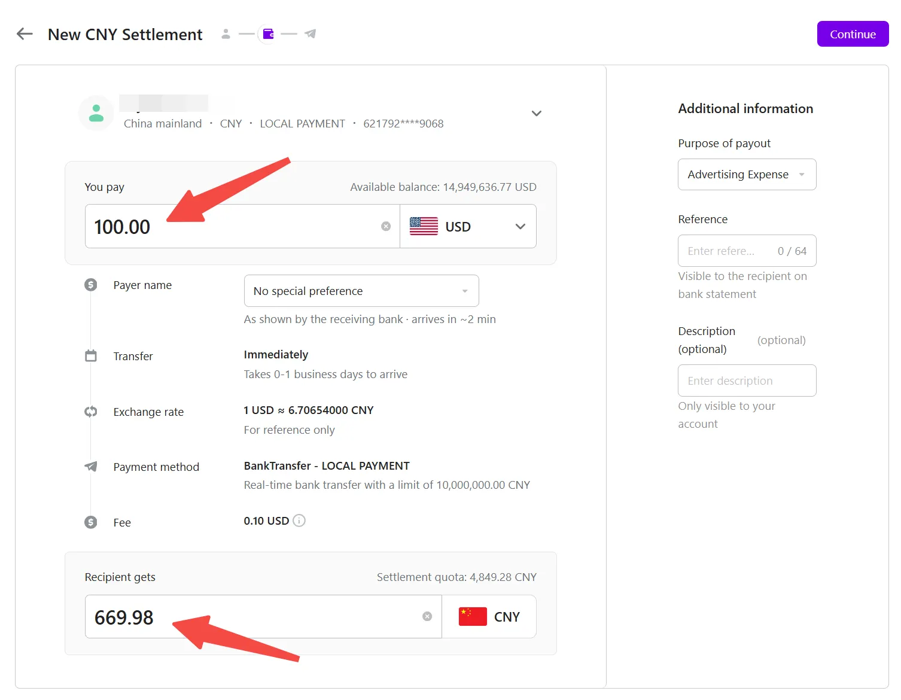Screen dimensions: 901x700
Task: Click the Settlement quota 4,849.28 CNY text
Action: click(x=456, y=577)
